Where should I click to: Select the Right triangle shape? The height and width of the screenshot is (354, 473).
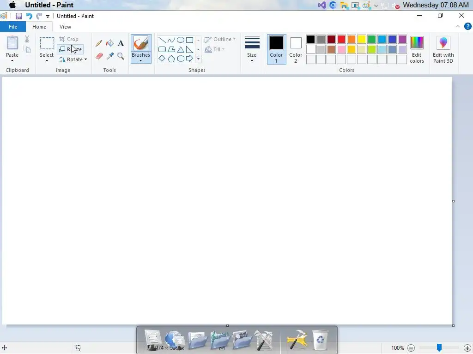coord(189,49)
